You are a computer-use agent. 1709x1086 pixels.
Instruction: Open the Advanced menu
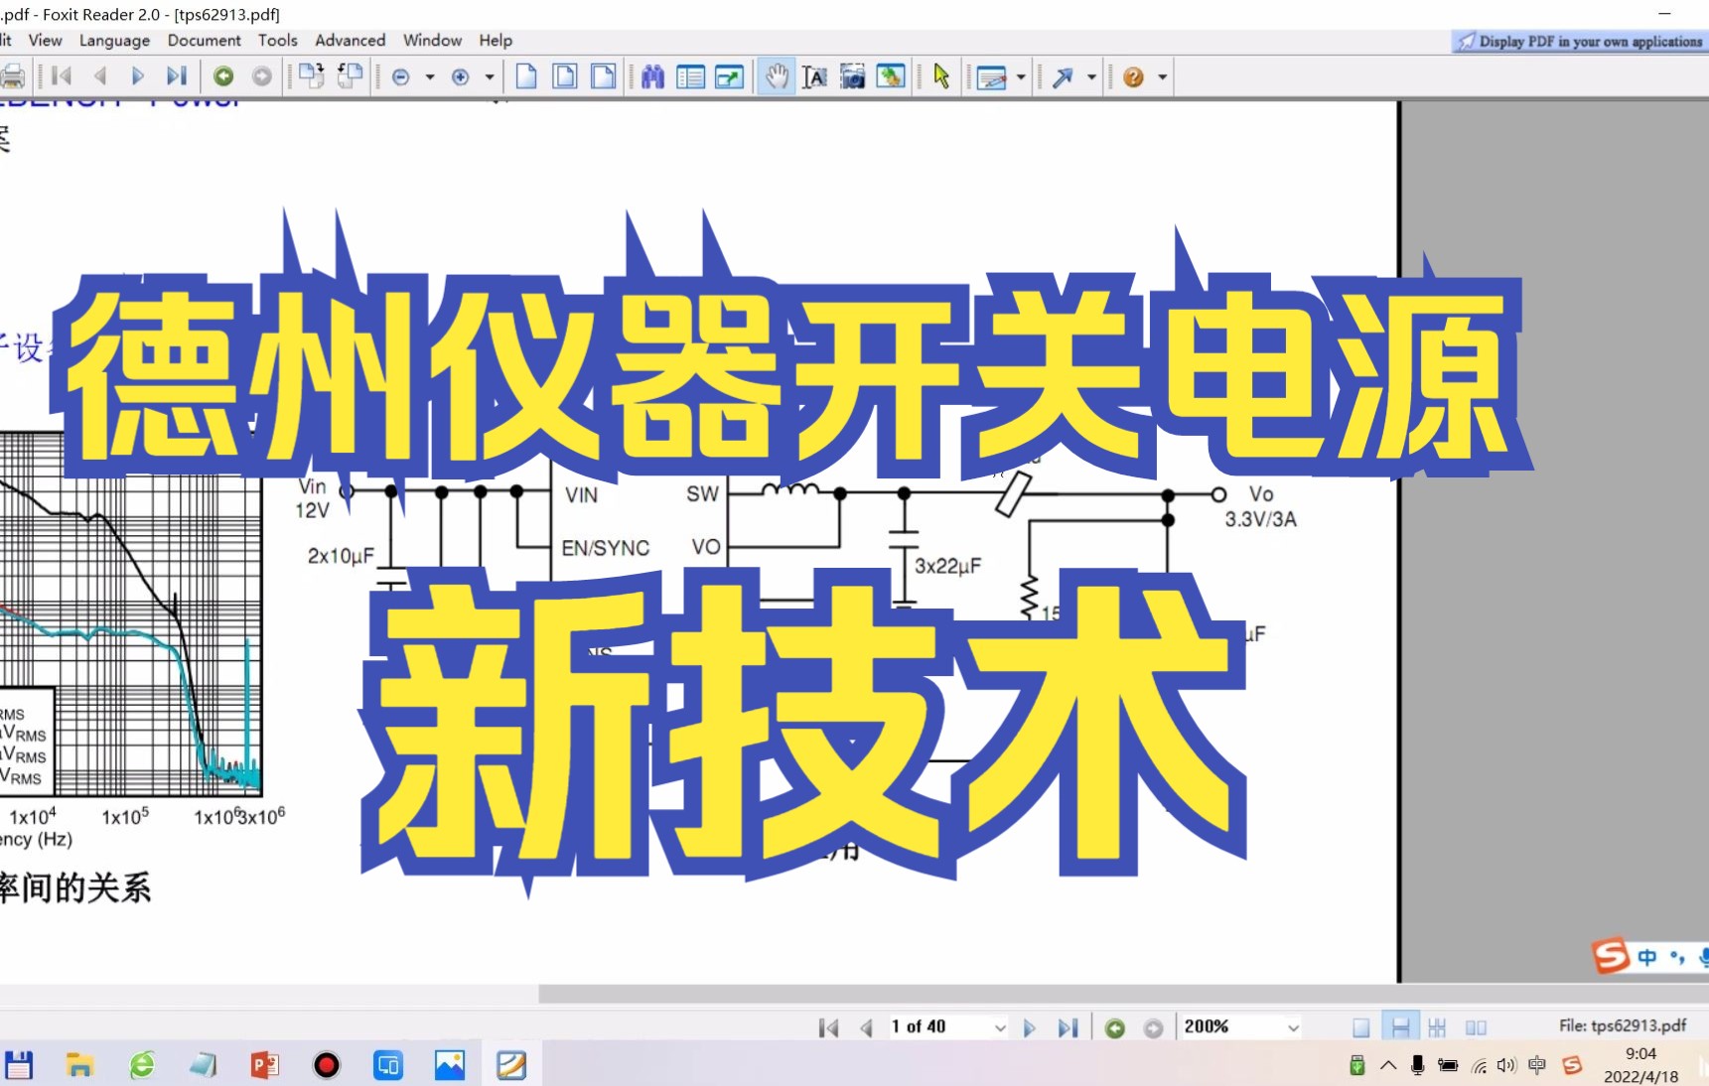pos(350,40)
